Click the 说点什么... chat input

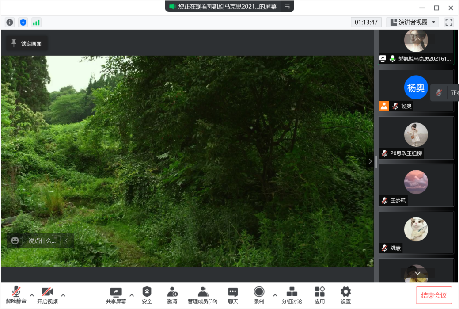tap(42, 241)
